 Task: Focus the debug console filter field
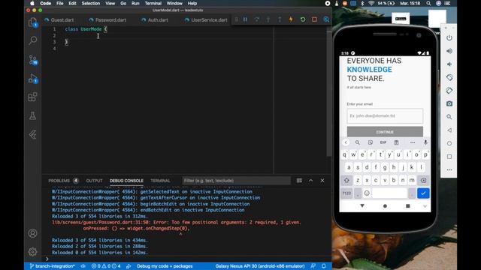236,181
